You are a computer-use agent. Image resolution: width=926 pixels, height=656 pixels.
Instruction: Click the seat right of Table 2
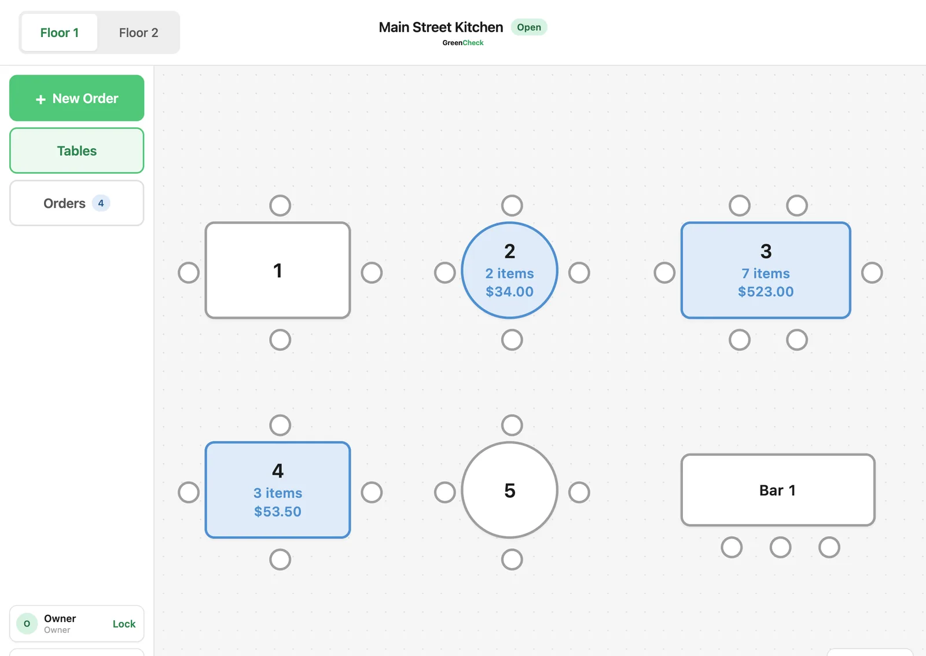point(579,273)
